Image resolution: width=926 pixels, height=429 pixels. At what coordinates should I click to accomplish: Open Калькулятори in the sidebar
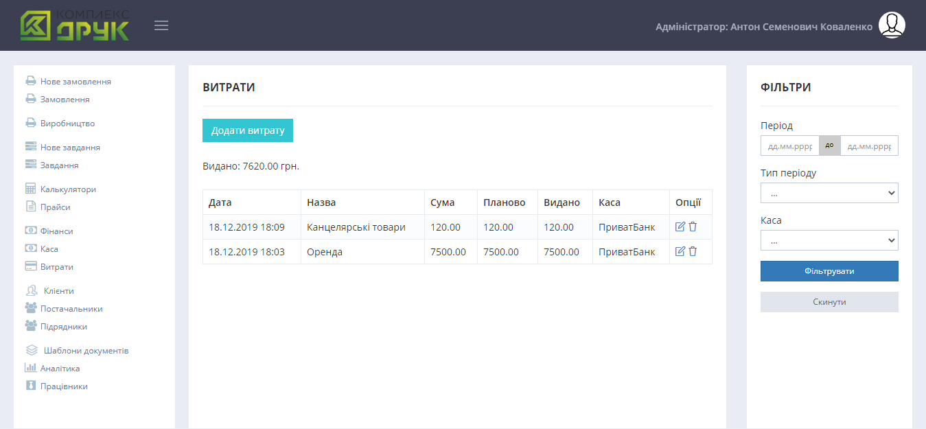pyautogui.click(x=68, y=189)
